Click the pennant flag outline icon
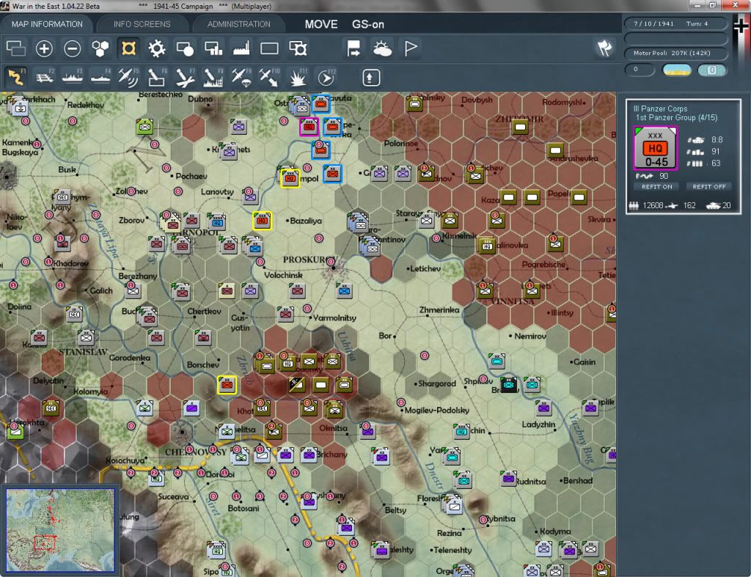751x577 pixels. click(411, 48)
